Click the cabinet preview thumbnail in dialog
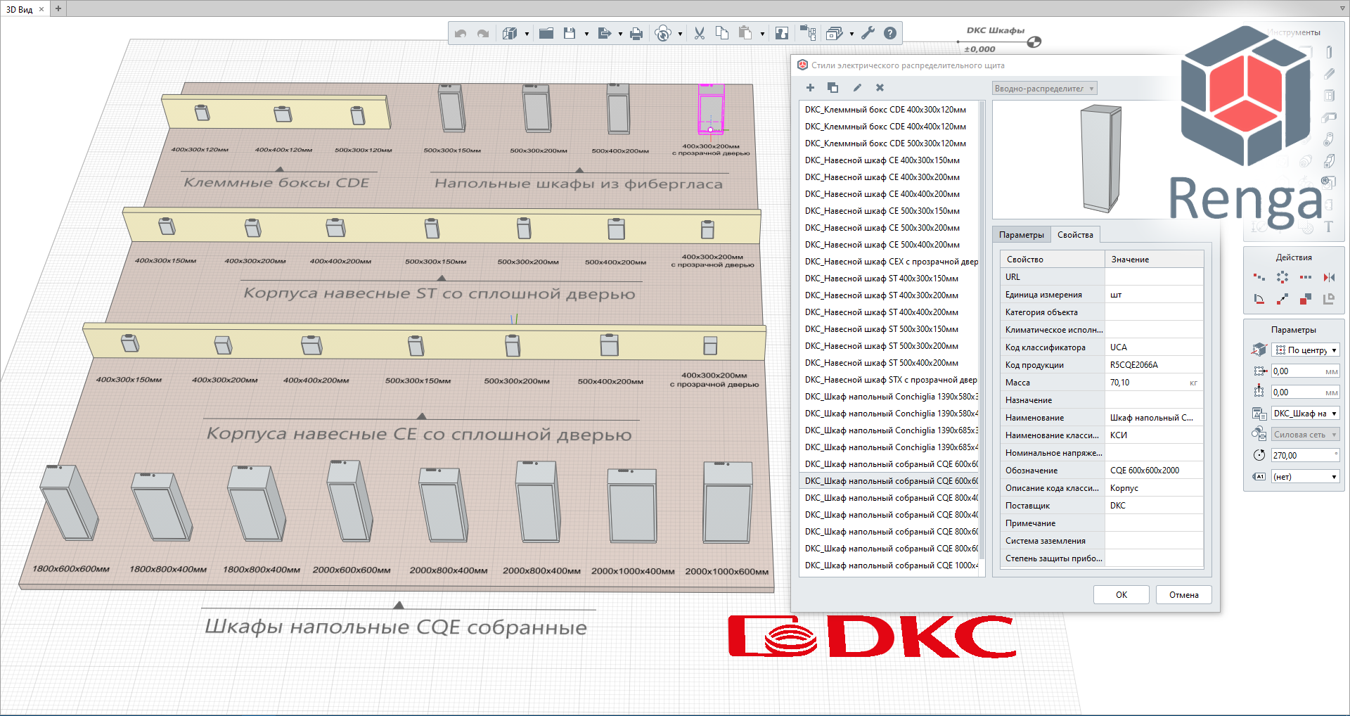Viewport: 1350px width, 716px height. (1101, 159)
